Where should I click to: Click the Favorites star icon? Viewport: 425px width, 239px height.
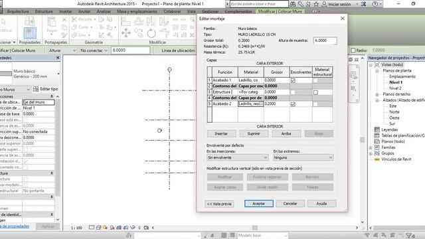pos(316,4)
